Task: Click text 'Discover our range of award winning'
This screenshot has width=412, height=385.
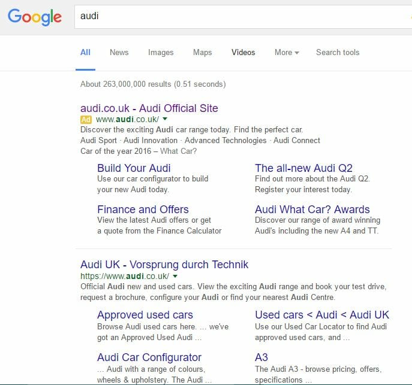Action: click(x=317, y=220)
